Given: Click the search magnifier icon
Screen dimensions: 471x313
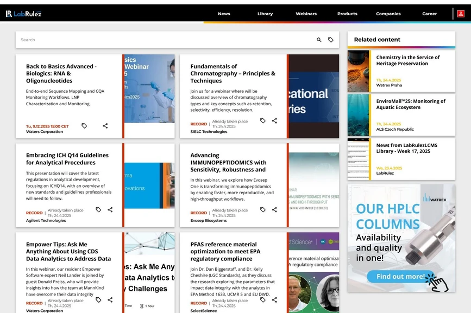Looking at the screenshot, I should coord(319,40).
